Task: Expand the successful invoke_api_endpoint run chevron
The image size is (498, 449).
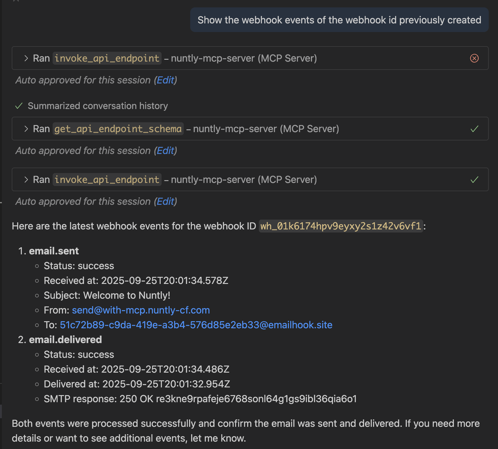Action: pyautogui.click(x=26, y=180)
